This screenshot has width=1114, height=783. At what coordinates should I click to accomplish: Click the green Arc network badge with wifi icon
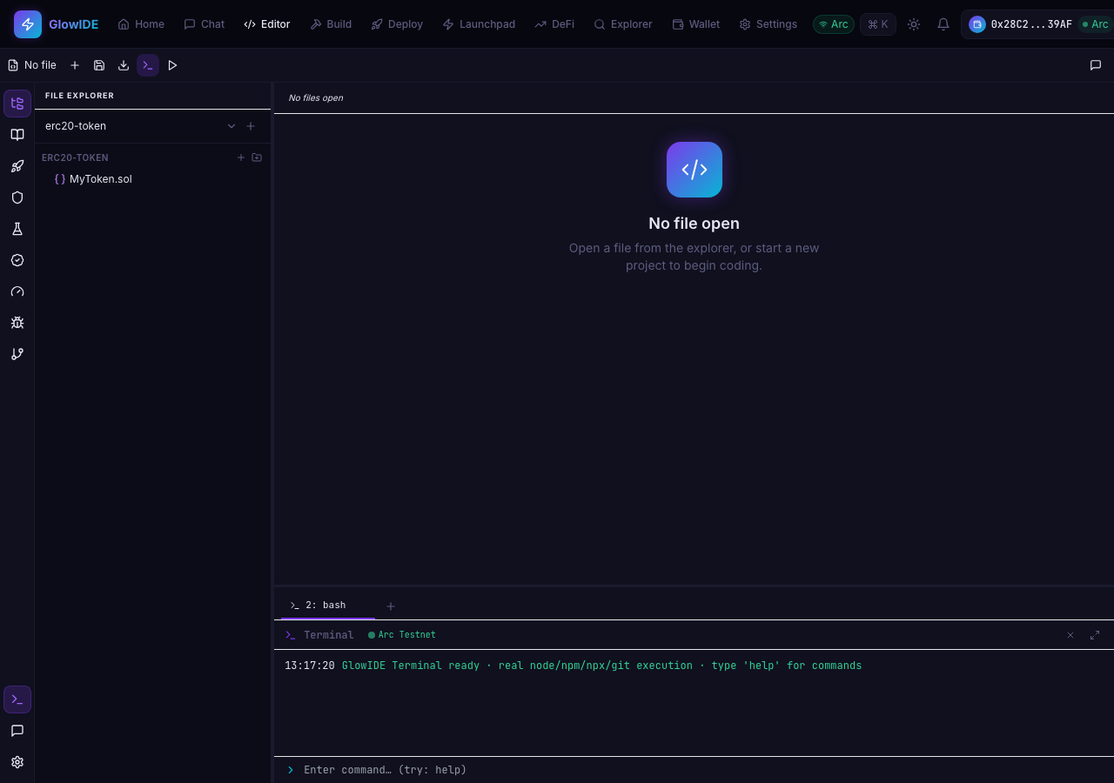pyautogui.click(x=834, y=24)
